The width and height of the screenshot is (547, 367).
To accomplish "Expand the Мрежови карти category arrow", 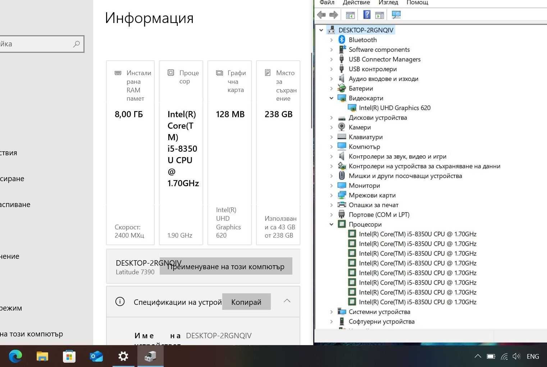I will [x=332, y=195].
